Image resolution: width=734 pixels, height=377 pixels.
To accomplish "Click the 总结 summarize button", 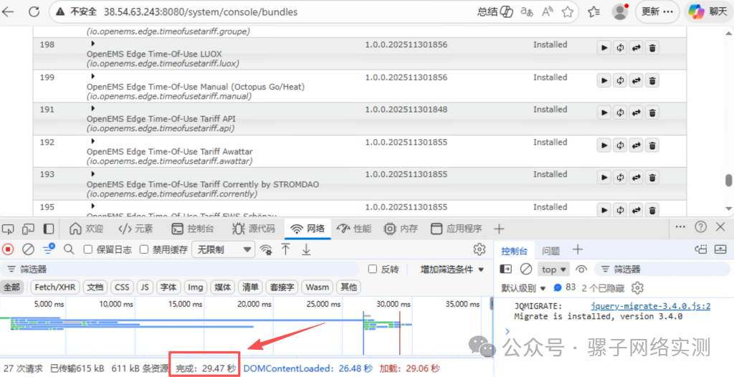I will (495, 11).
